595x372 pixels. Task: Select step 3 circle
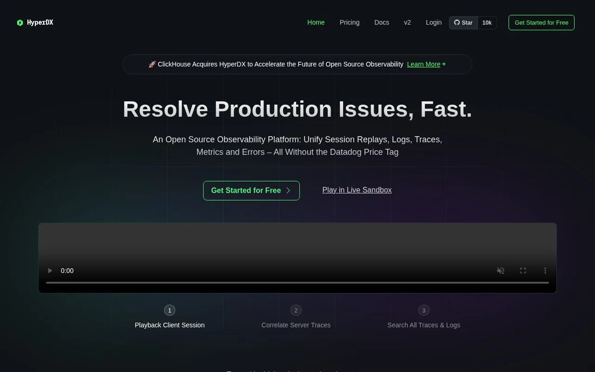pos(423,310)
